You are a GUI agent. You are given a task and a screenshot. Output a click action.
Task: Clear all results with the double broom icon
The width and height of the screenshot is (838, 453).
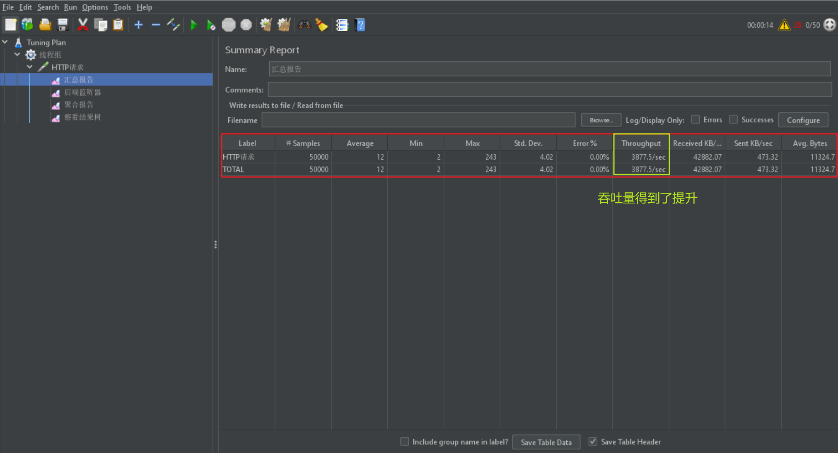click(x=284, y=25)
